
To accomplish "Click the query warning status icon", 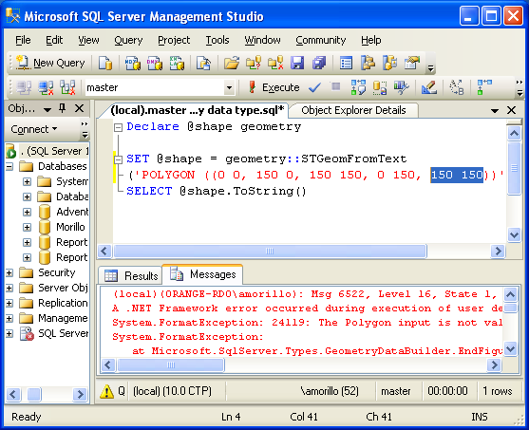I will coord(106,391).
